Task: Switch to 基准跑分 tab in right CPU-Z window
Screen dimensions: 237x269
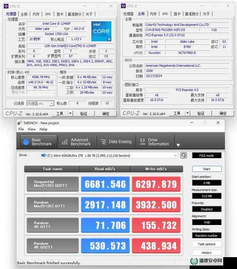Action: [x=191, y=14]
